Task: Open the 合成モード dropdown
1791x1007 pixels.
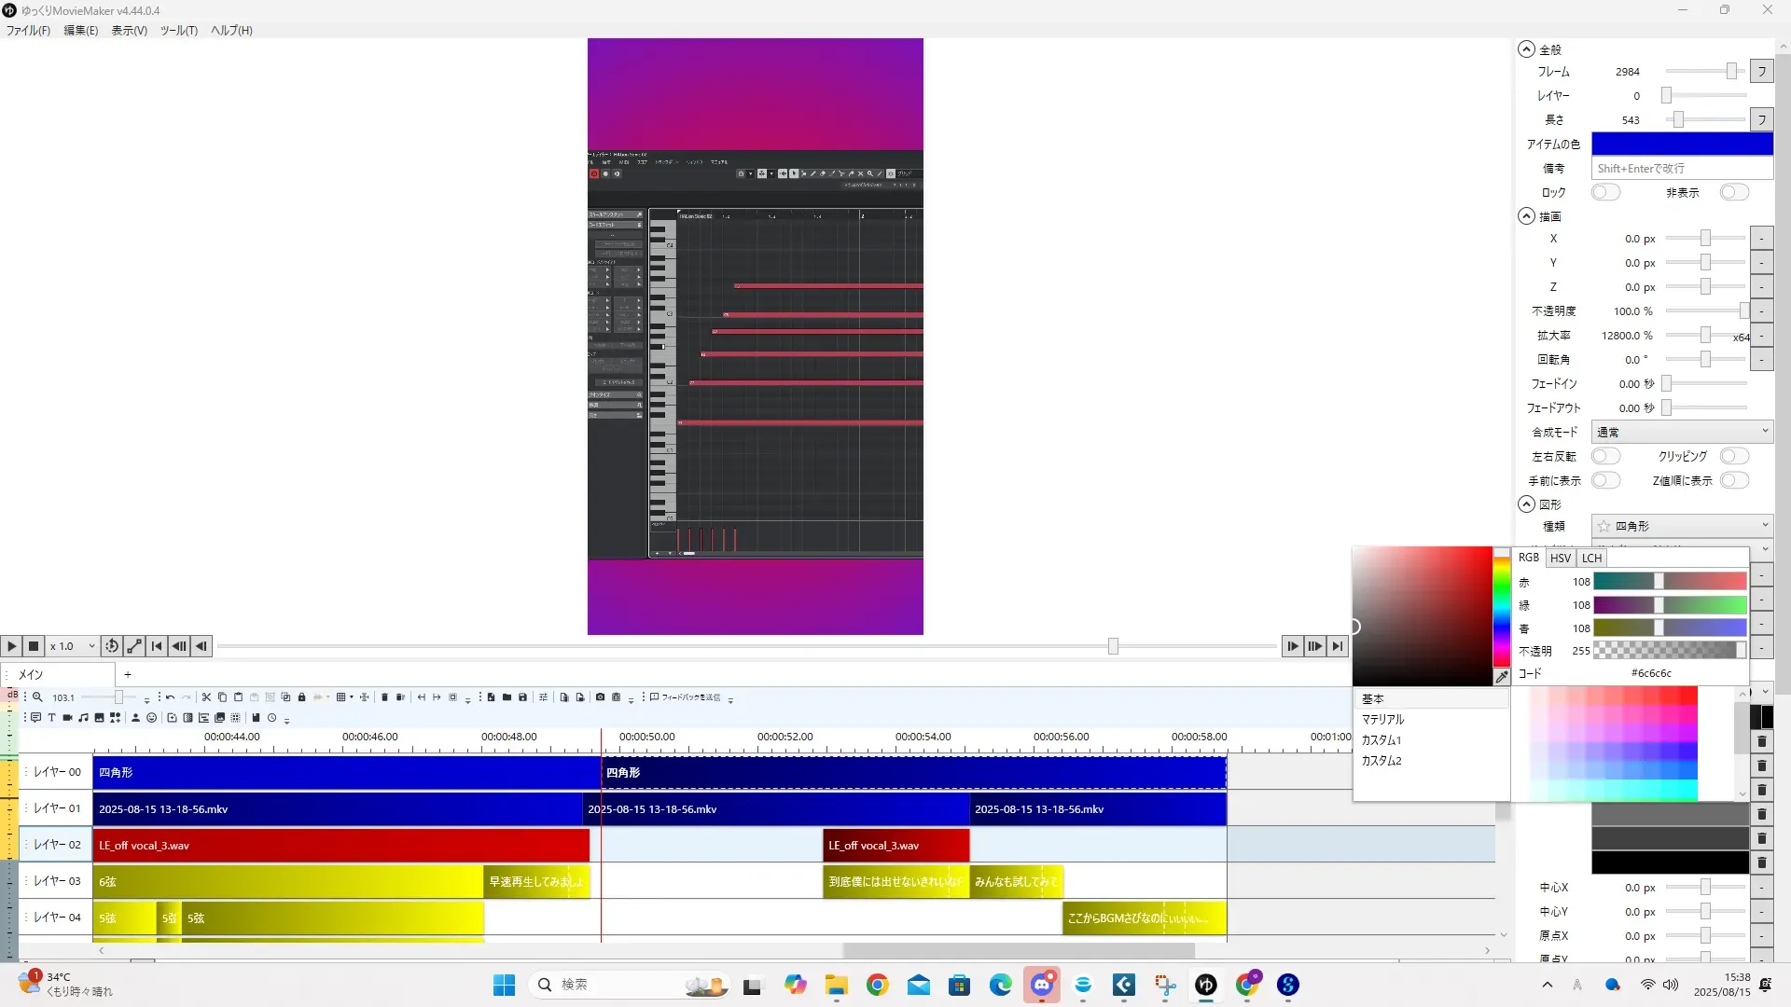Action: pos(1681,432)
